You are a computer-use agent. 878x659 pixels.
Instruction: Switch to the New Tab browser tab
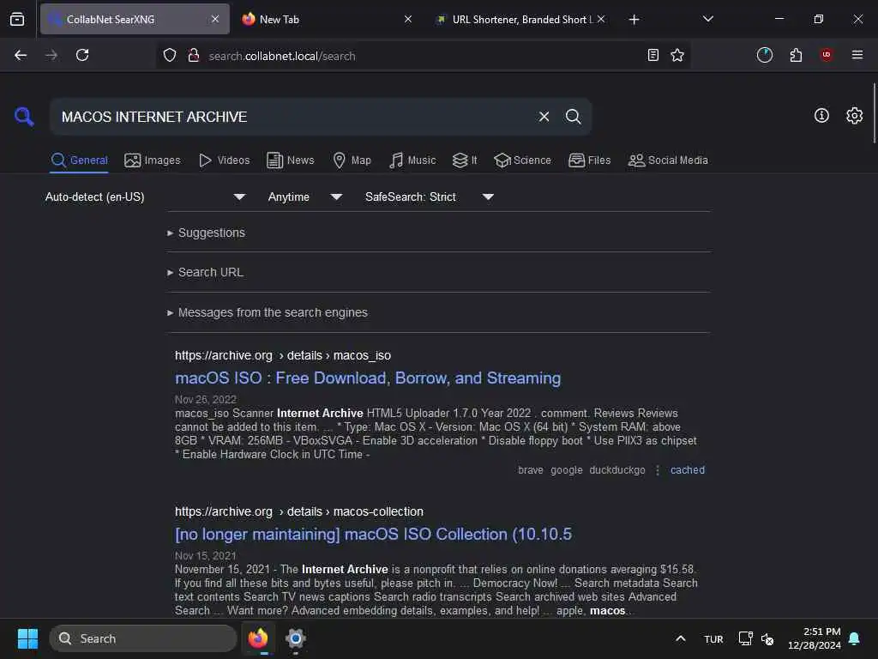[x=327, y=19]
